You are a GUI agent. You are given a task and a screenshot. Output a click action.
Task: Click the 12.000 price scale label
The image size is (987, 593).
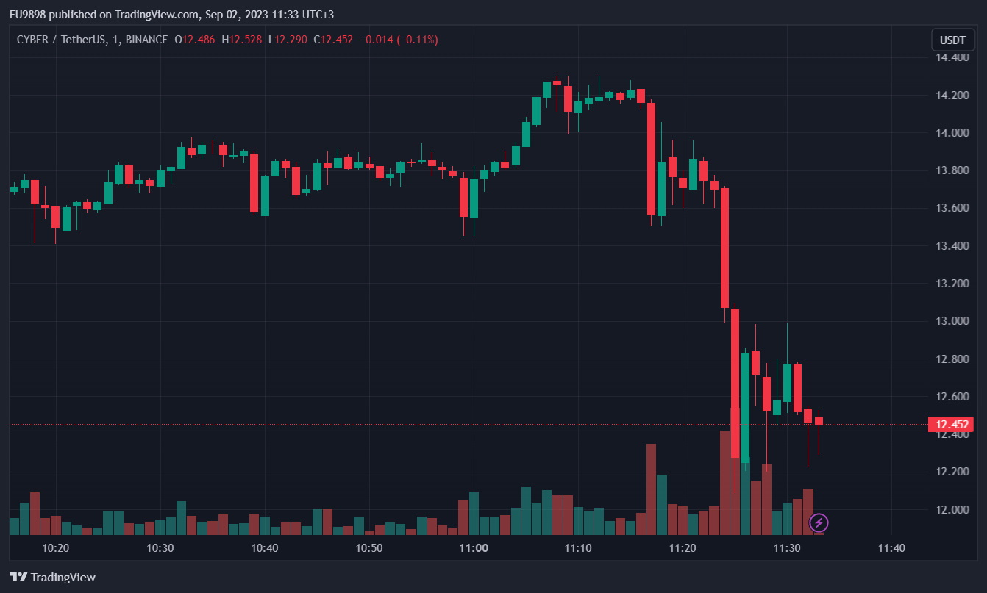click(x=949, y=509)
